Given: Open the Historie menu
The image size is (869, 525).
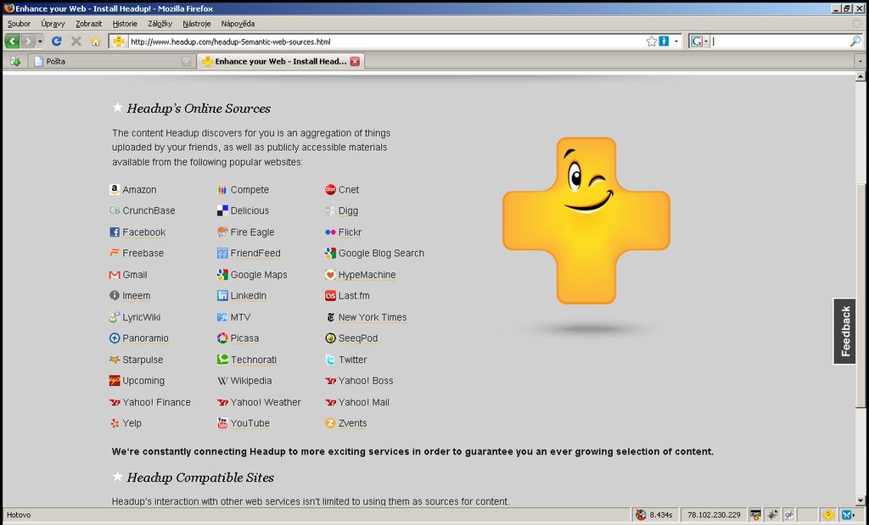Looking at the screenshot, I should pos(125,23).
